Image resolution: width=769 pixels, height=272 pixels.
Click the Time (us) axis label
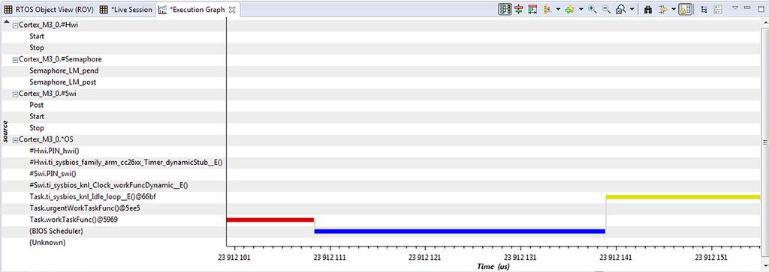(x=493, y=267)
